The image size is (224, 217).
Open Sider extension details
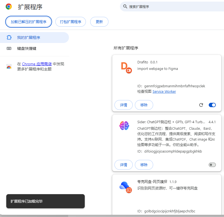point(123,165)
